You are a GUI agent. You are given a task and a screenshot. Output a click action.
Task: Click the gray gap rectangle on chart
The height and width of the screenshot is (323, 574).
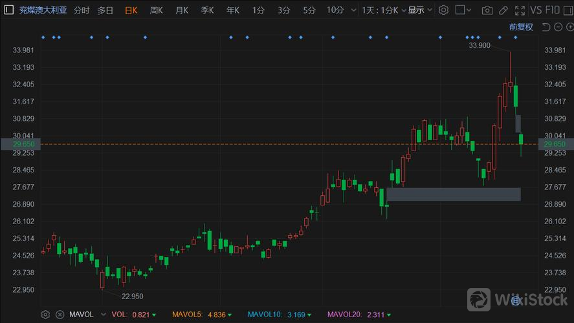pos(453,194)
